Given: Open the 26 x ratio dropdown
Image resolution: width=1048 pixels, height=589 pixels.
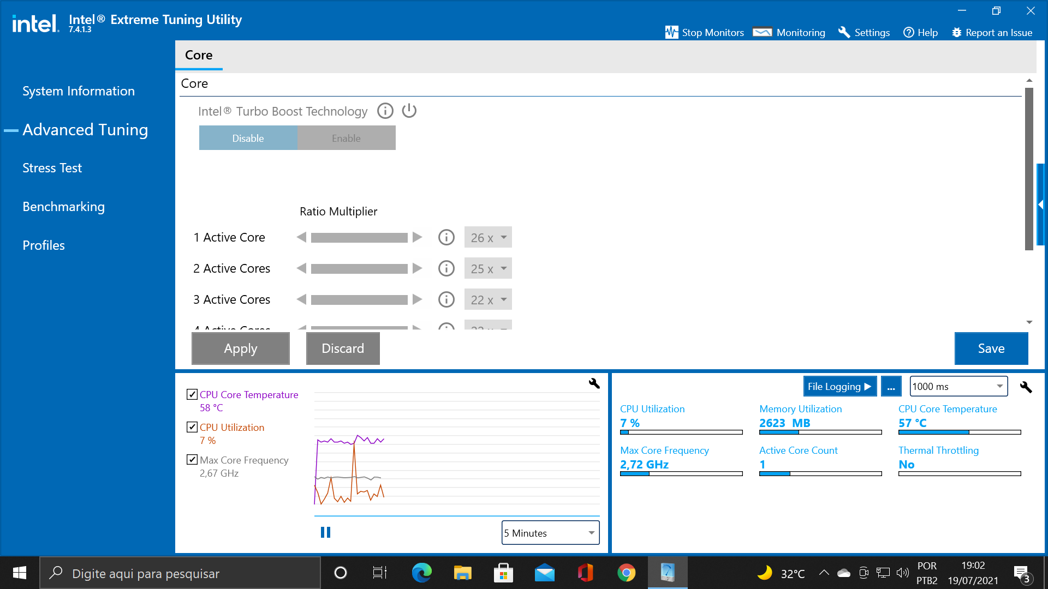Looking at the screenshot, I should (488, 237).
